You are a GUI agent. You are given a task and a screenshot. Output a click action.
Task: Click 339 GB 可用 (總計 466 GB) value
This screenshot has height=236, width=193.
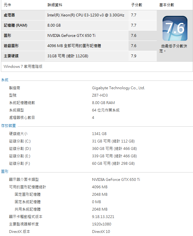pyautogui.click(x=114, y=156)
